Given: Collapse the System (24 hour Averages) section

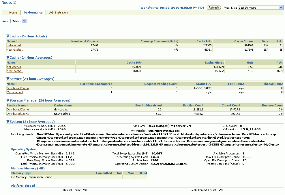Looking at the screenshot, I should pyautogui.click(x=8, y=121).
